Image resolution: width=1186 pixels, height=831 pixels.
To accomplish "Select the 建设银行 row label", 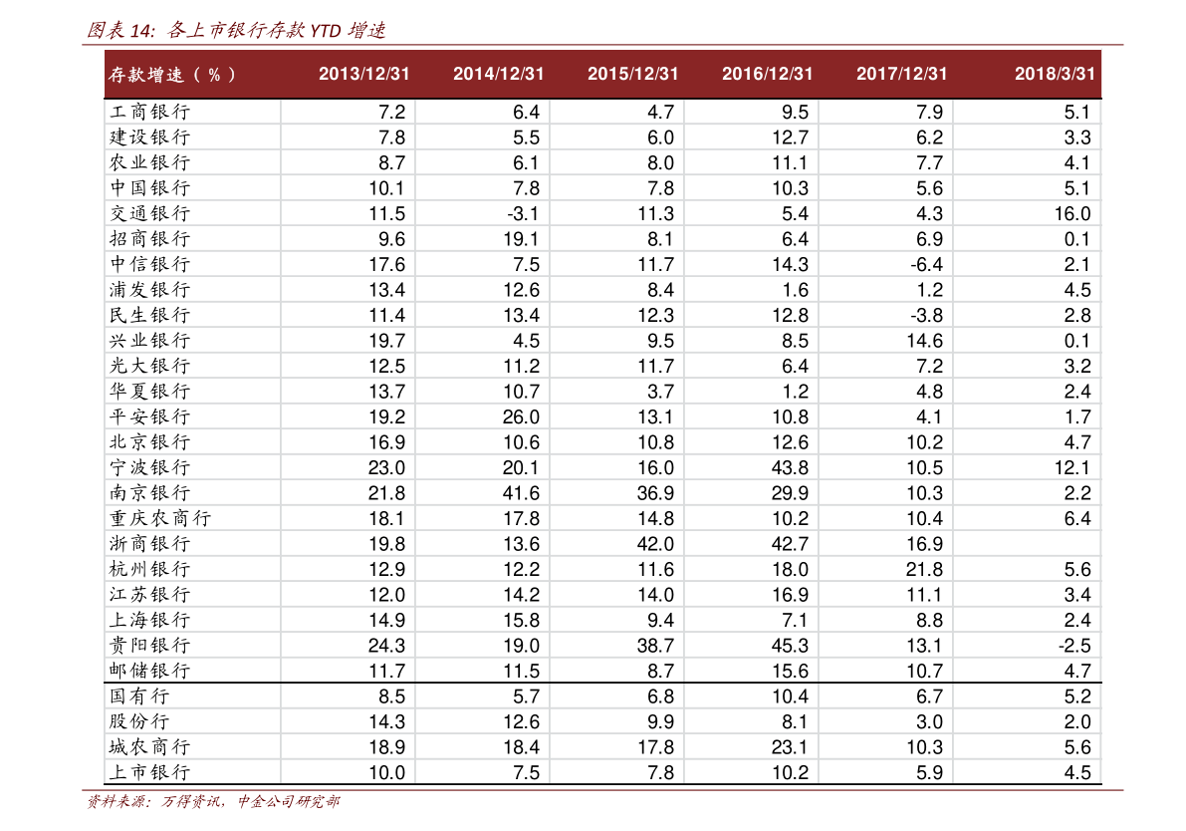I will (149, 137).
